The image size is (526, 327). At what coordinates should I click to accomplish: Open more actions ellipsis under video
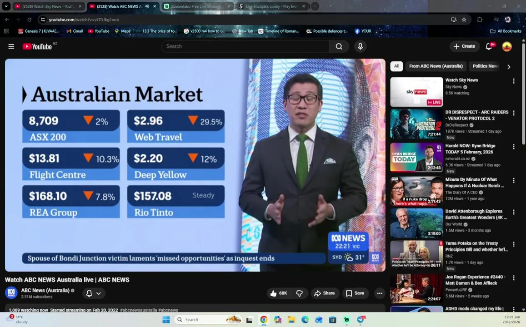click(x=380, y=293)
